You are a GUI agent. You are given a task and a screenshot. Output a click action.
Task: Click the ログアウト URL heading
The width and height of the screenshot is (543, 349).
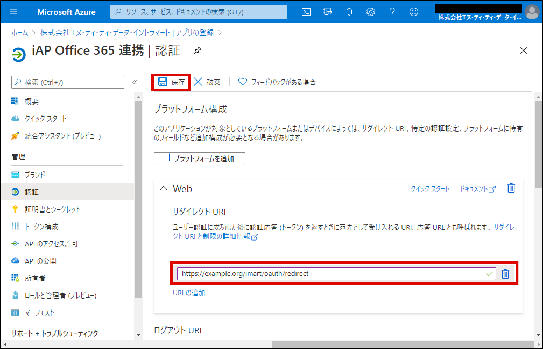tap(179, 330)
